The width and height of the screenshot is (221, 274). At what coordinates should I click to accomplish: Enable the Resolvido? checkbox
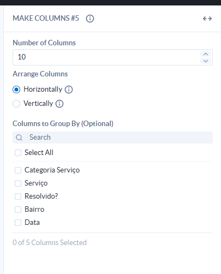(18, 196)
